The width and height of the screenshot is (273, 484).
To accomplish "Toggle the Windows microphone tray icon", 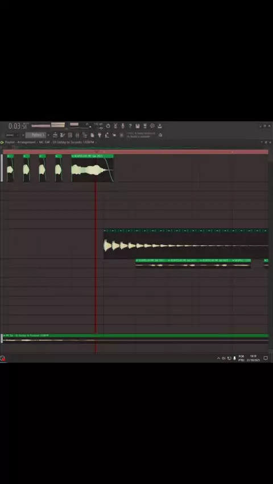I will pos(235,358).
